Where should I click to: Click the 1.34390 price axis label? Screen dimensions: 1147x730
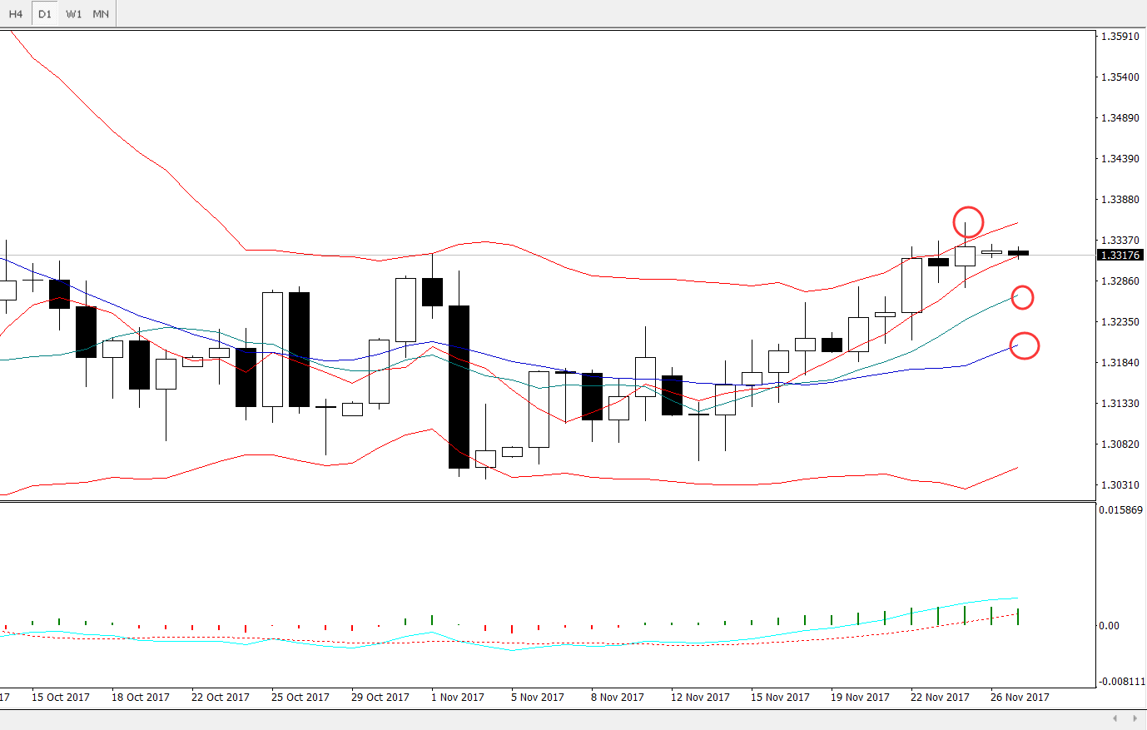point(1120,159)
